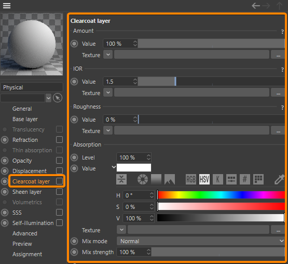The width and height of the screenshot is (288, 264).
Task: Collapse the Absorption Value color expander
Action: (114, 167)
